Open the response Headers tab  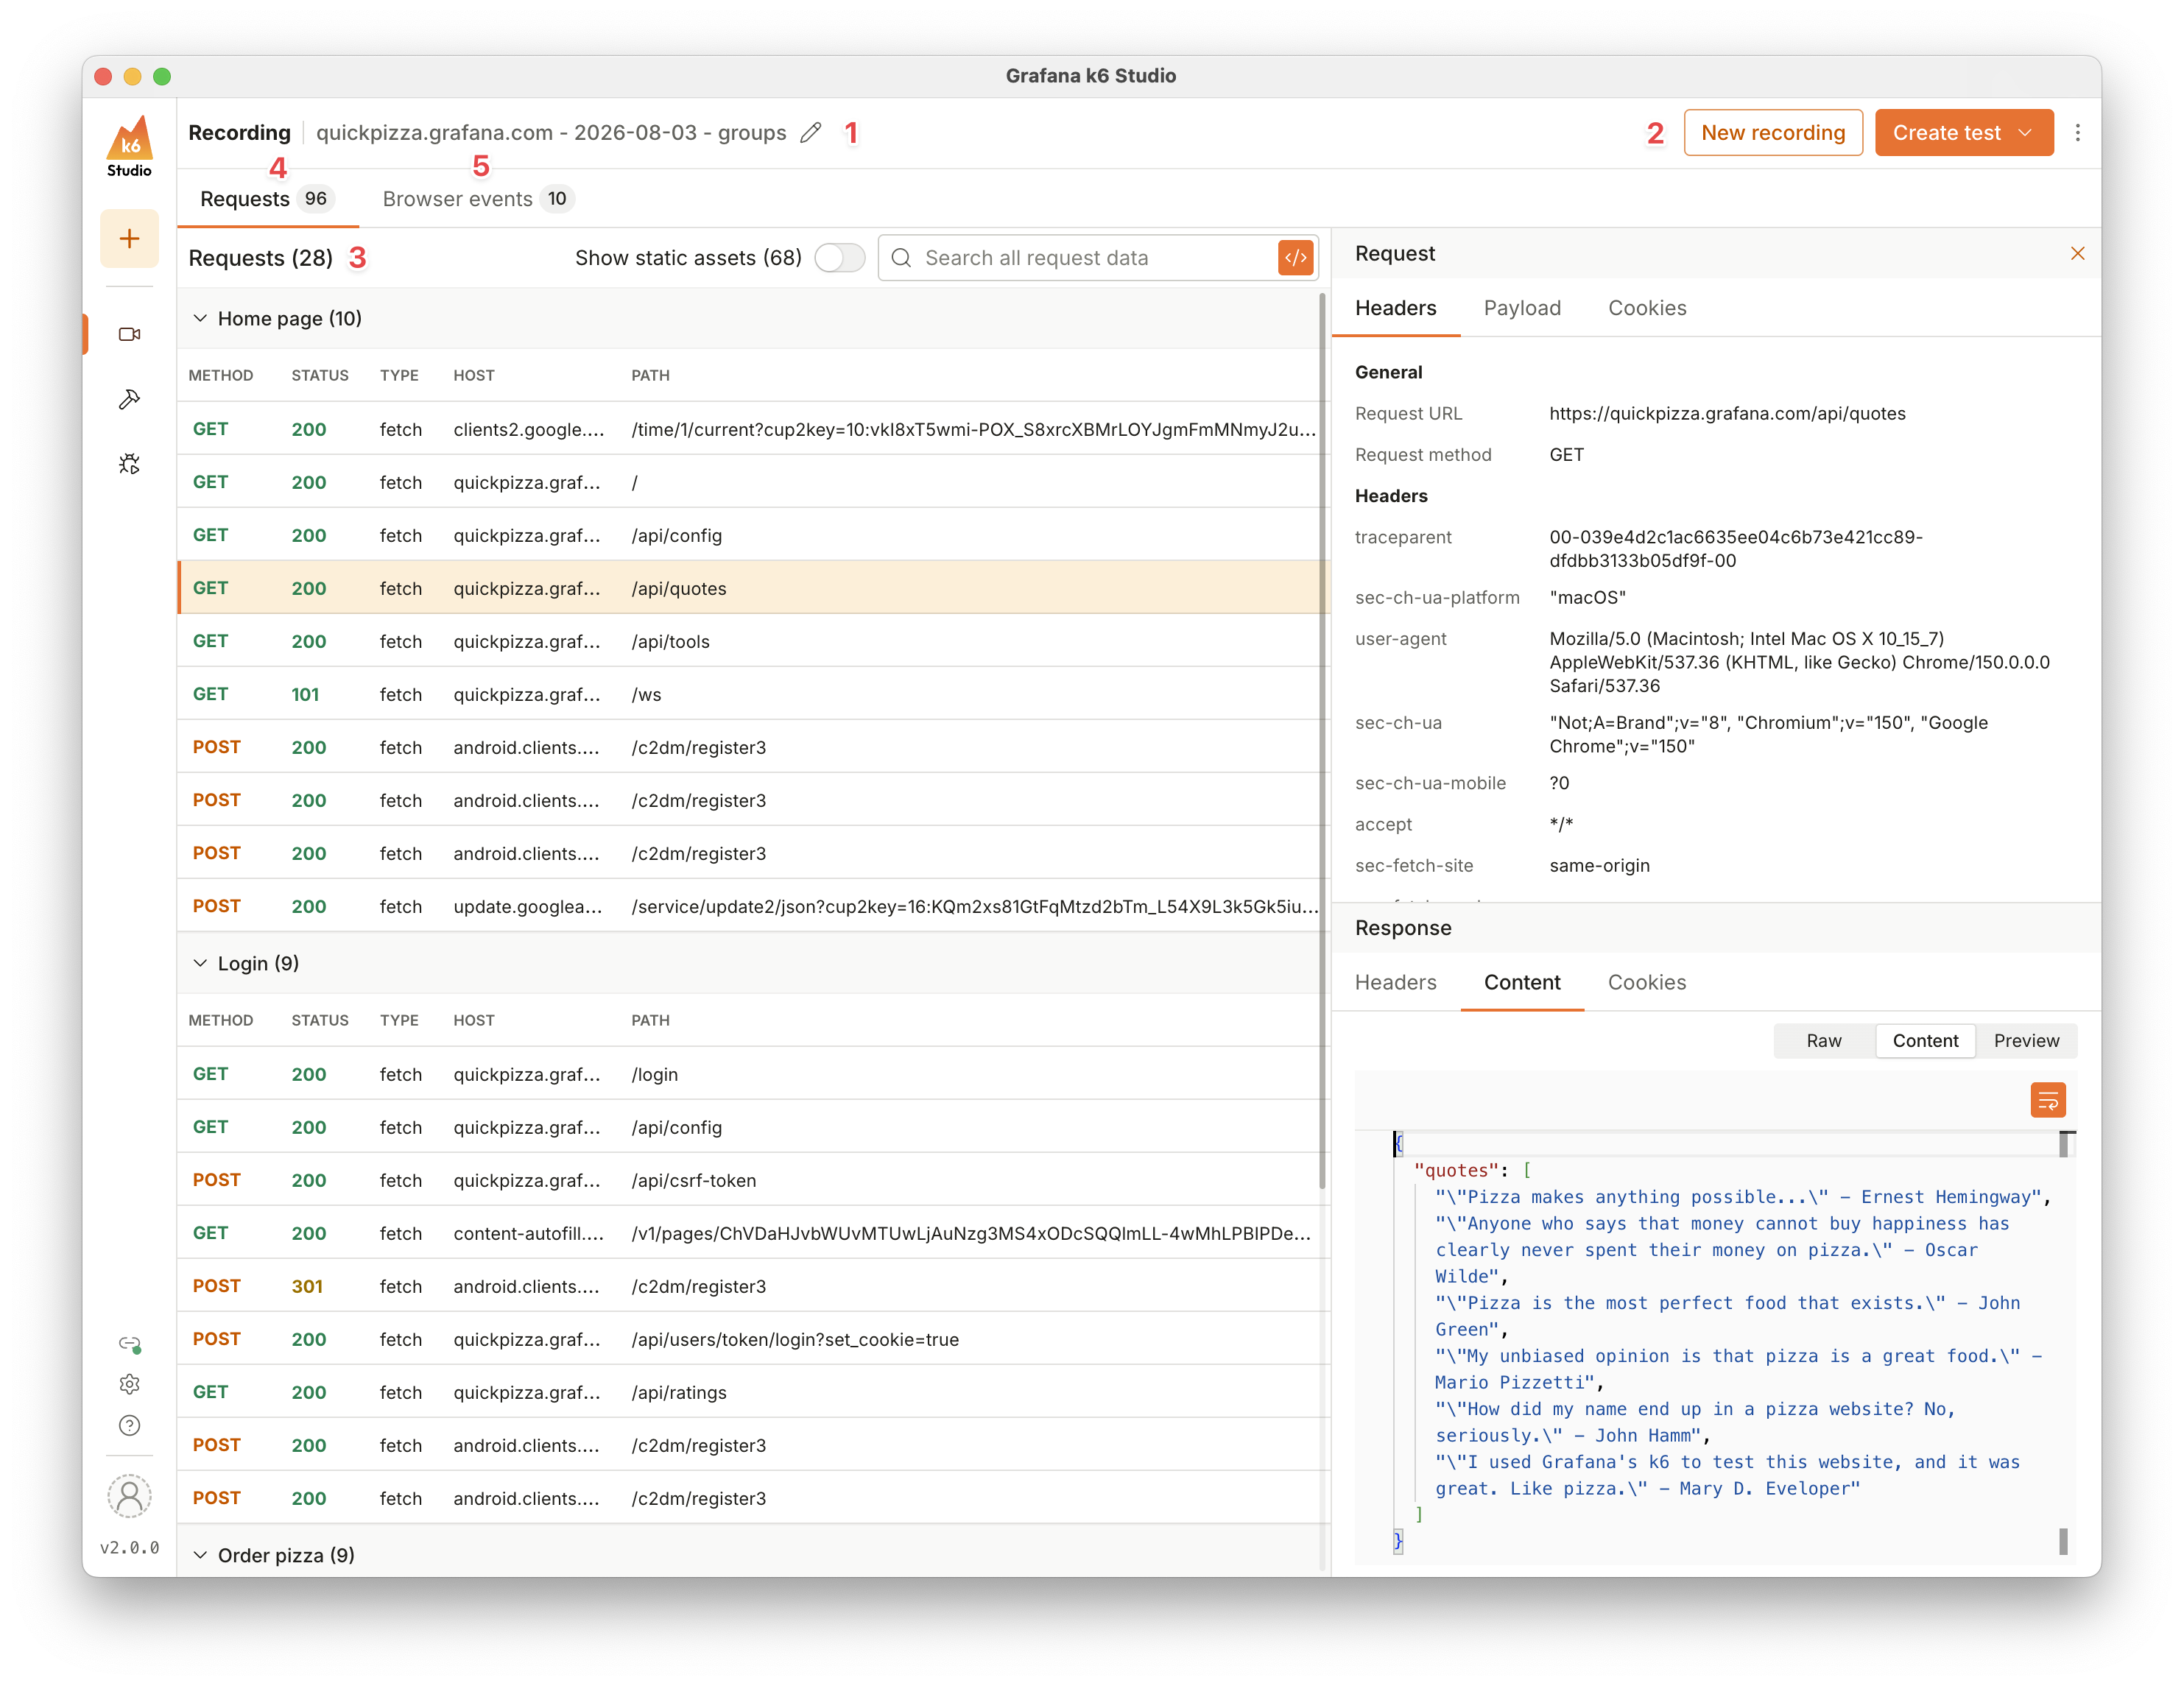pyautogui.click(x=1396, y=982)
